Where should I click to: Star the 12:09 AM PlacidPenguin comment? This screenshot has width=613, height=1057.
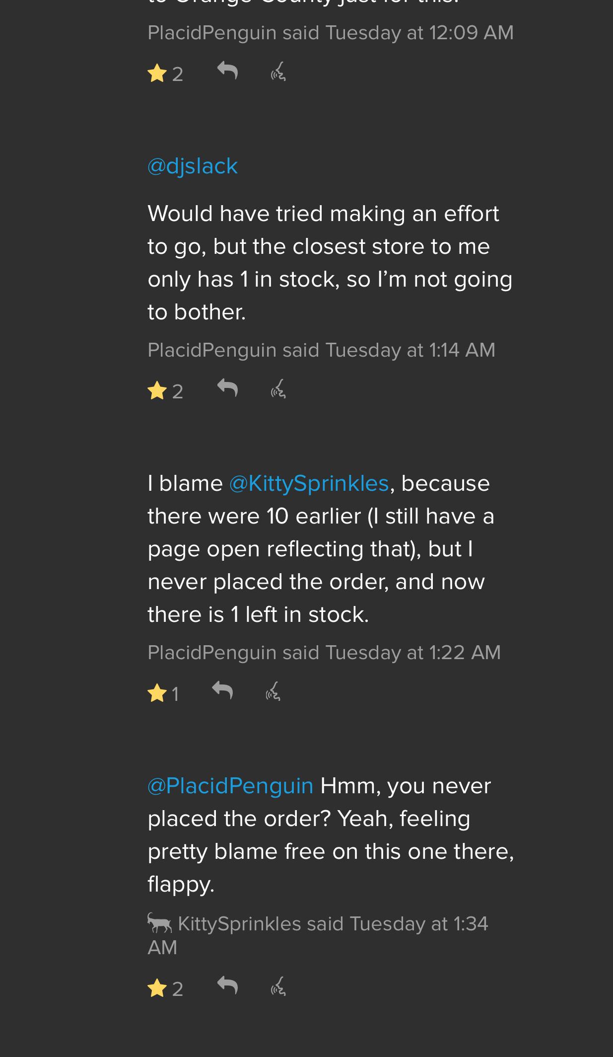[x=157, y=74]
